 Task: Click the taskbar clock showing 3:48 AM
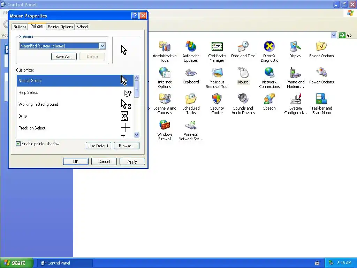(344, 263)
